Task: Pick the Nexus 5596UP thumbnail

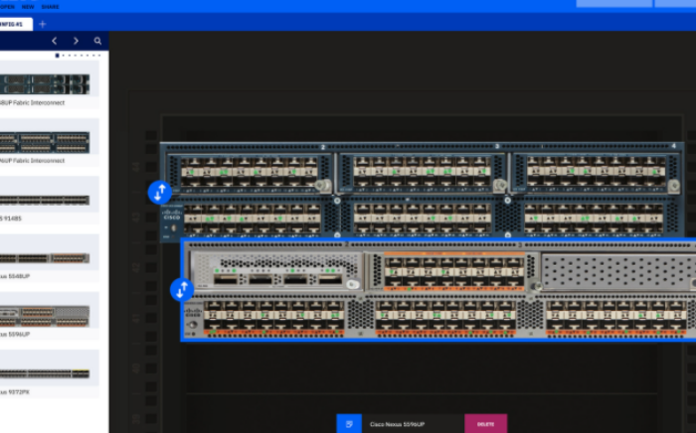Action: tap(45, 316)
